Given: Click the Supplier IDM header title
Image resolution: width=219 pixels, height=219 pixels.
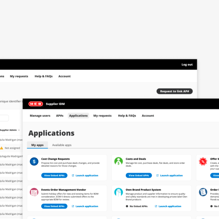Looking at the screenshot, I should 55,104.
